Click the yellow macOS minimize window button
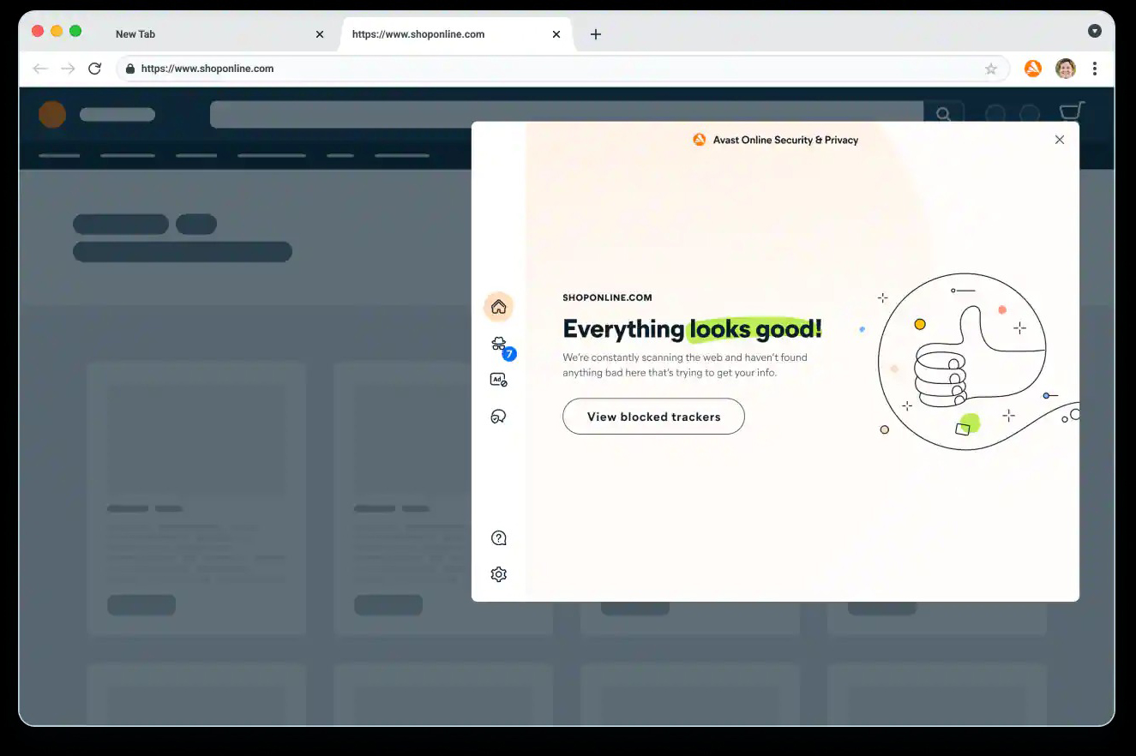Image resolution: width=1136 pixels, height=756 pixels. [x=57, y=31]
